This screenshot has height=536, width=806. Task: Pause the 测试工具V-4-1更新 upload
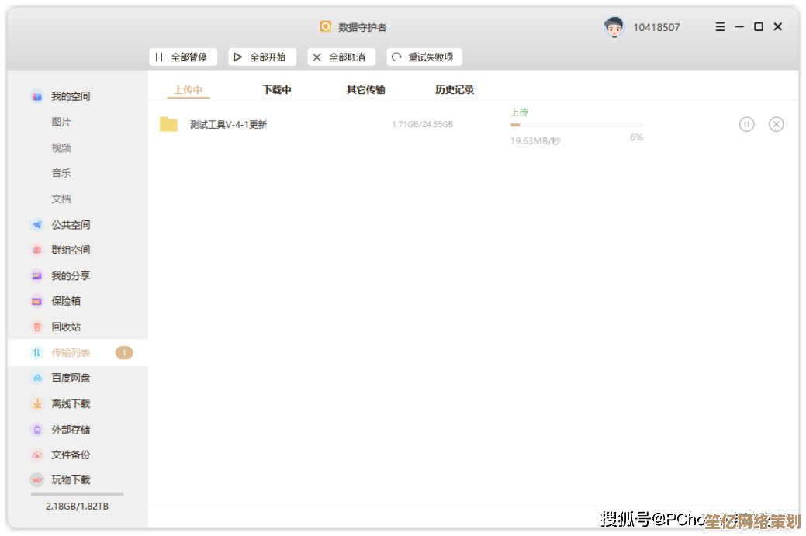click(746, 124)
